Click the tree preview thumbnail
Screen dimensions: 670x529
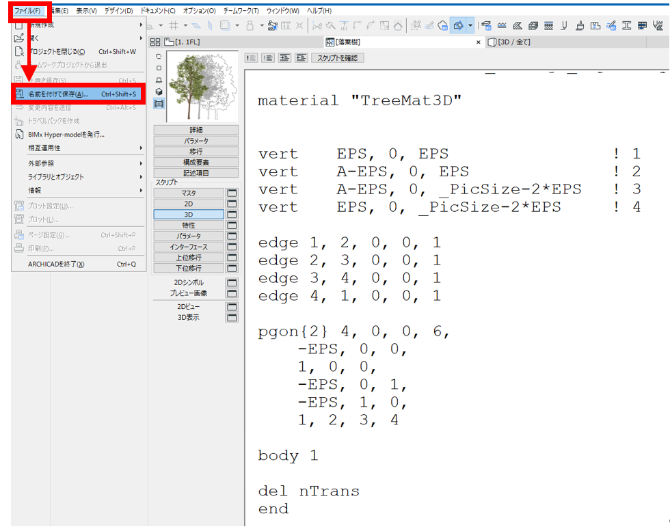(x=202, y=87)
